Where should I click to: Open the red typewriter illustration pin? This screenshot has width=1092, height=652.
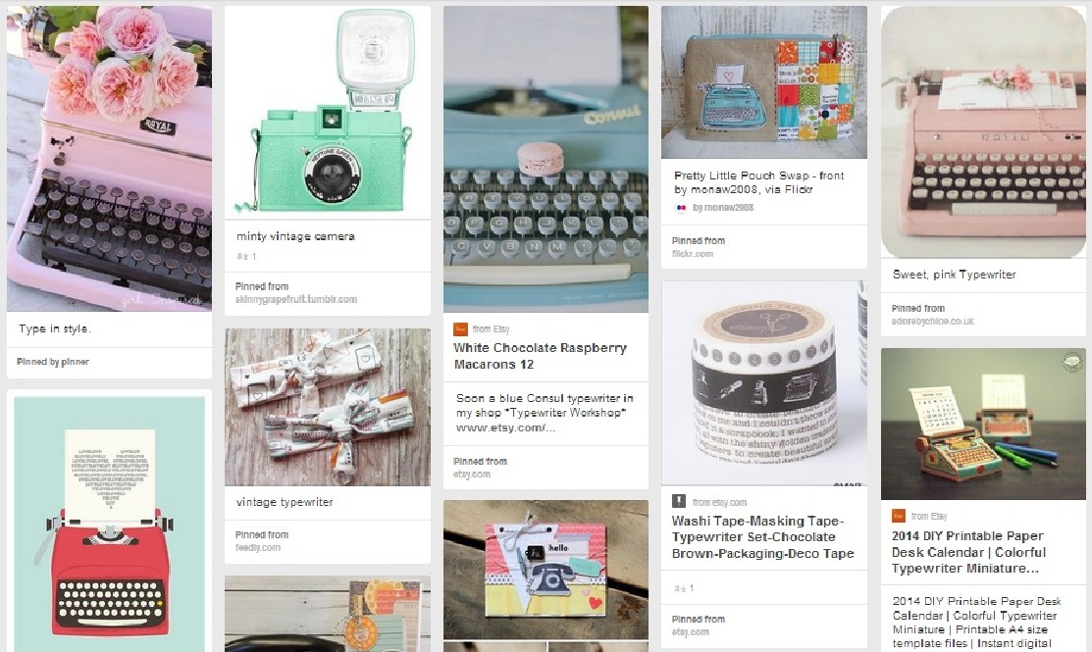coord(109,524)
